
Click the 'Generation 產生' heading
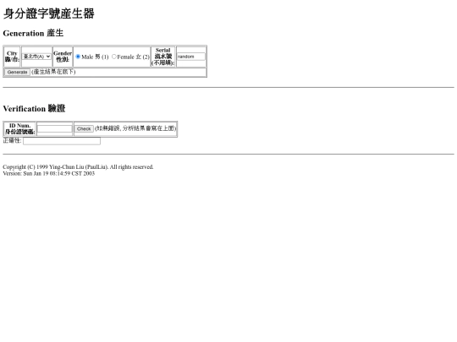tap(33, 33)
